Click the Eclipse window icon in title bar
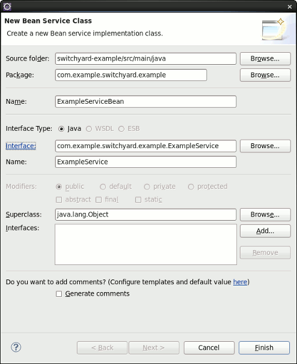297x364 pixels. [x=7, y=7]
